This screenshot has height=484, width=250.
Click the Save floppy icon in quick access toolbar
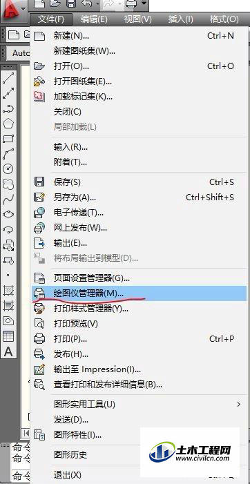(x=72, y=4)
